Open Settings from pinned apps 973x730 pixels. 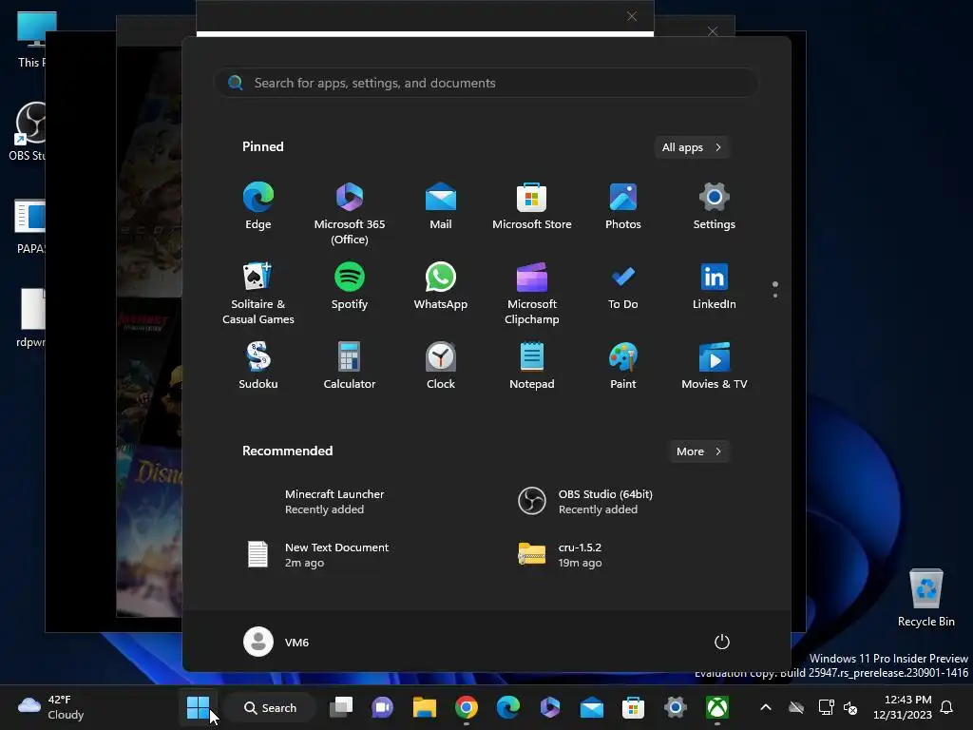tap(715, 206)
